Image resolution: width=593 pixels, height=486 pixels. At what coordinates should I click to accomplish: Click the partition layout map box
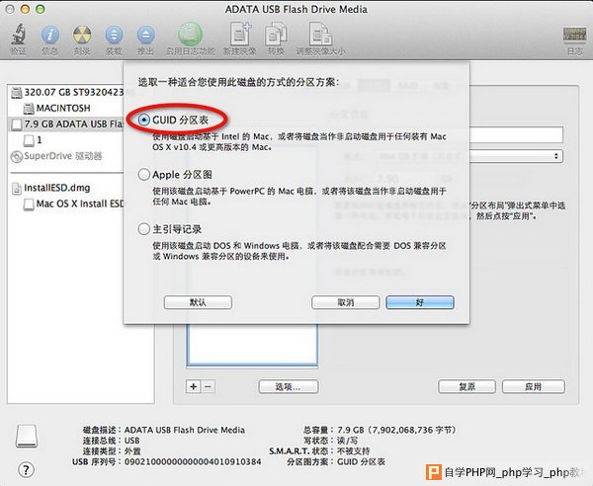coord(252,345)
